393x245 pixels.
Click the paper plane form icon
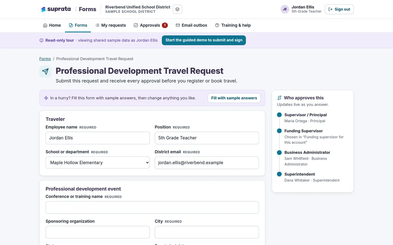45,72
